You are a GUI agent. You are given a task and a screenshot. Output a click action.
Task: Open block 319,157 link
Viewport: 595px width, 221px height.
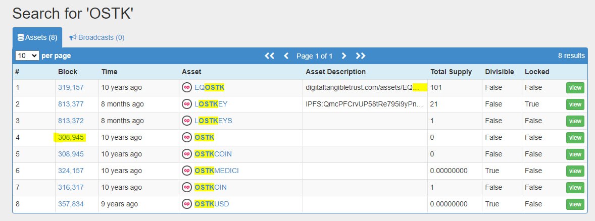tap(71, 88)
